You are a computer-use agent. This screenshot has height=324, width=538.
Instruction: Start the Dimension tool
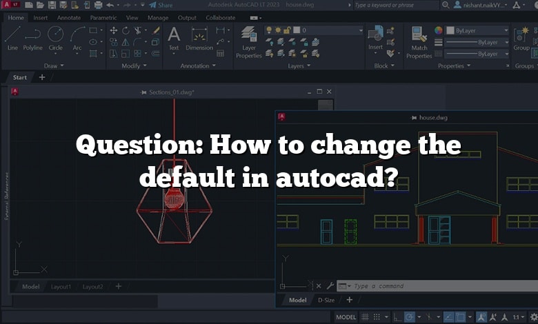199,39
